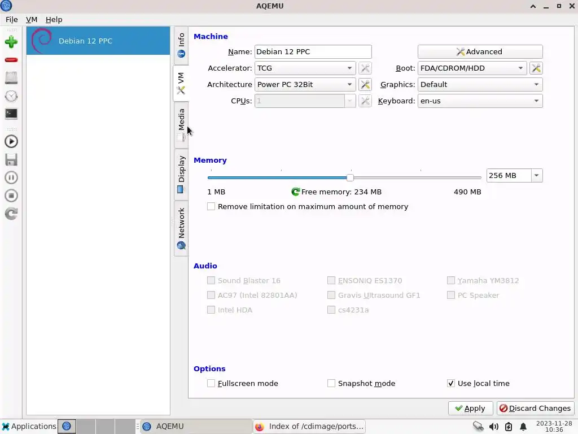The width and height of the screenshot is (578, 434).
Task: Expand the 256 MB memory dropdown arrow
Action: (x=537, y=176)
